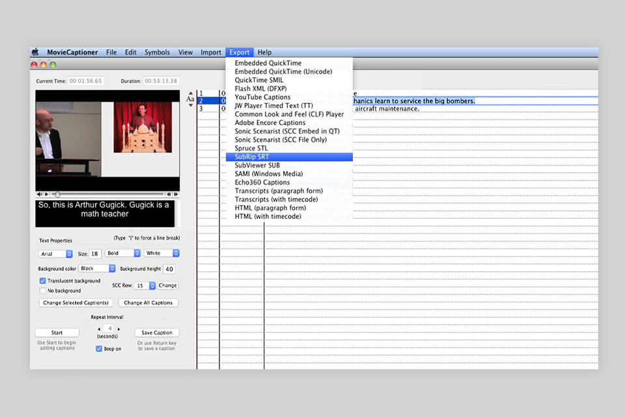Screen dimensions: 625x417
Task: Click the Background height field
Action: [x=169, y=269]
